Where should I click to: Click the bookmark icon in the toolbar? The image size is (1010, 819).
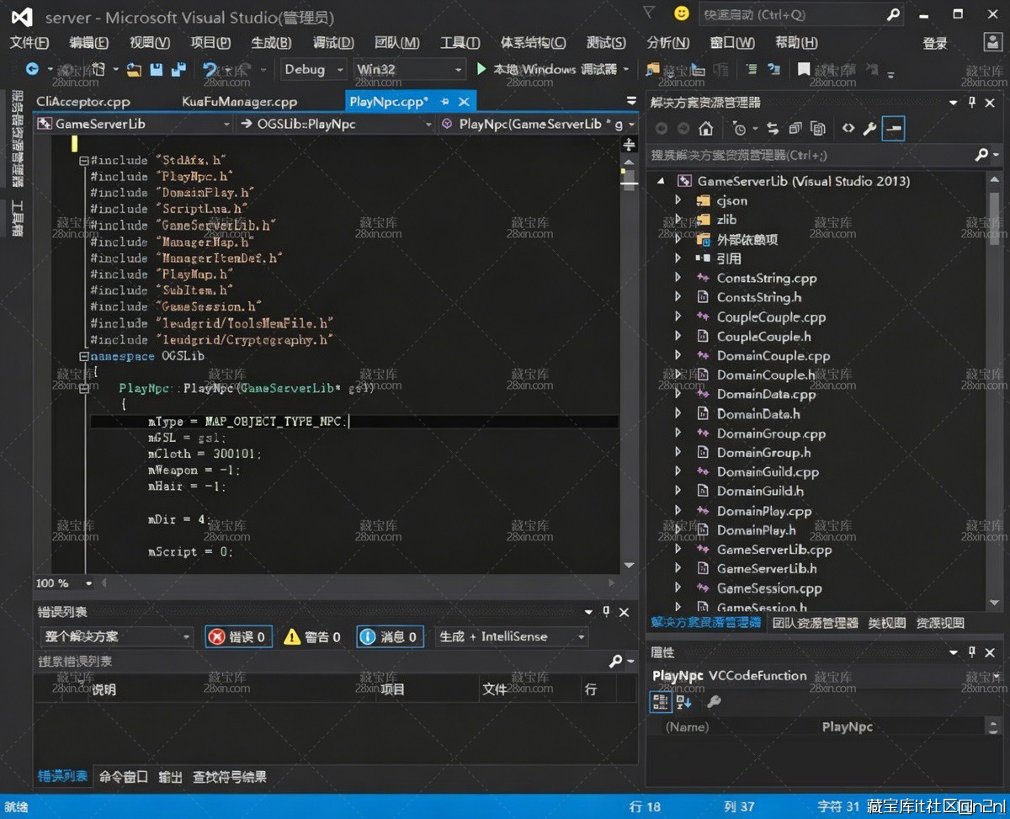point(804,70)
